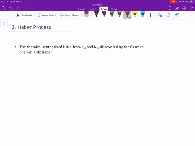The height and width of the screenshot is (146, 195).
Task: Tap the clock showing 9:21 PM
Action: coord(5,2)
